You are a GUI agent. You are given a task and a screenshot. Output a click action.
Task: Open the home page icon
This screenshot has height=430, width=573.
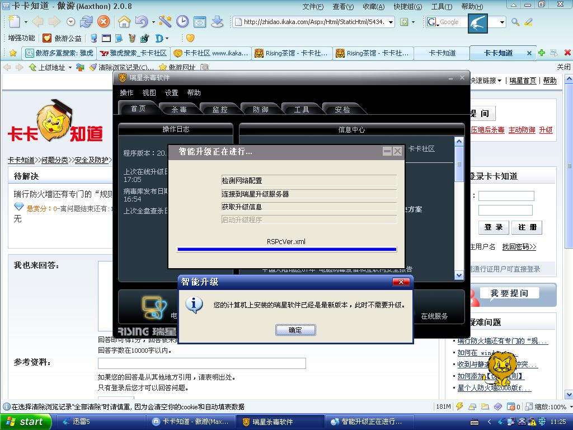[124, 22]
